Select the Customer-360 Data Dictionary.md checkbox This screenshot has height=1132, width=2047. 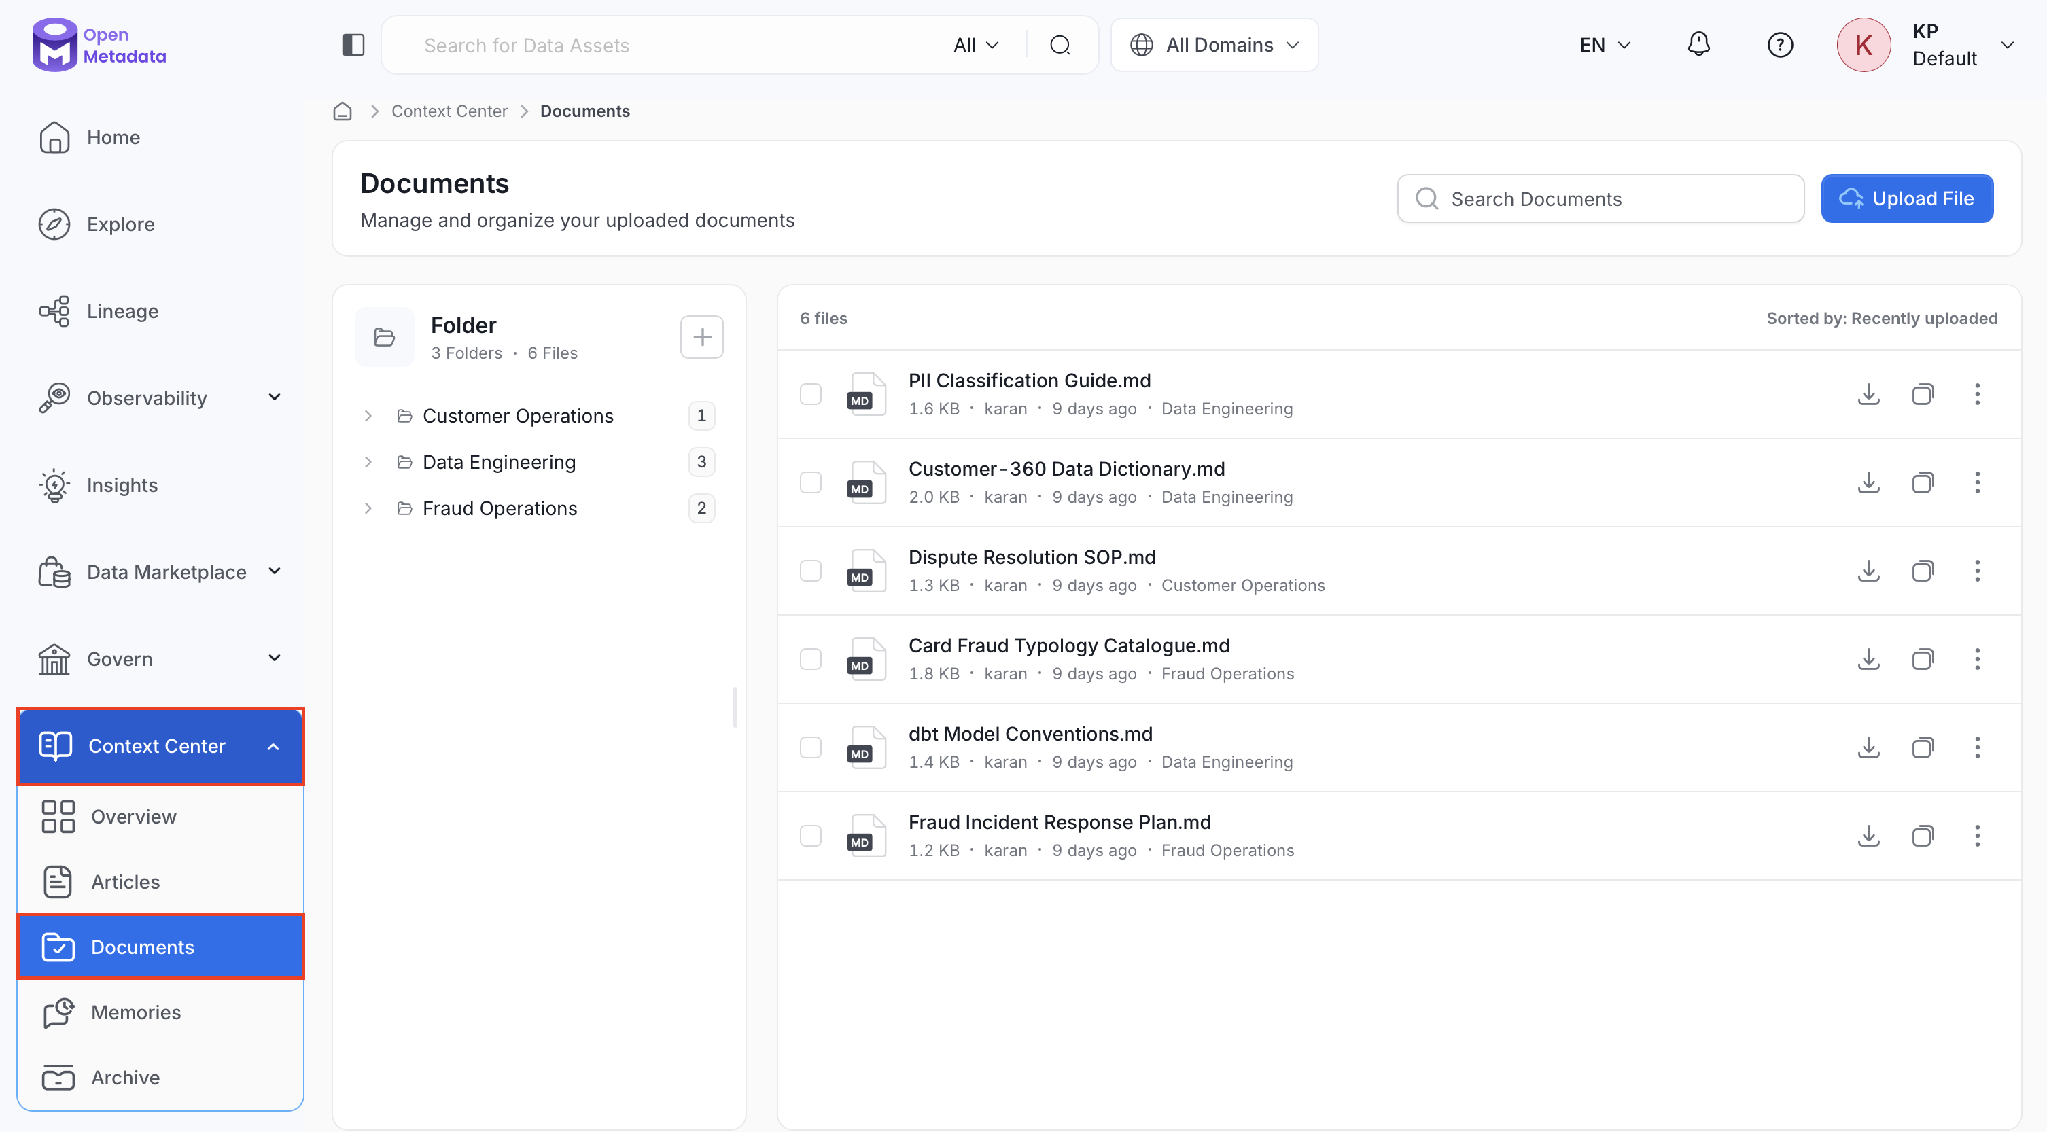point(809,482)
